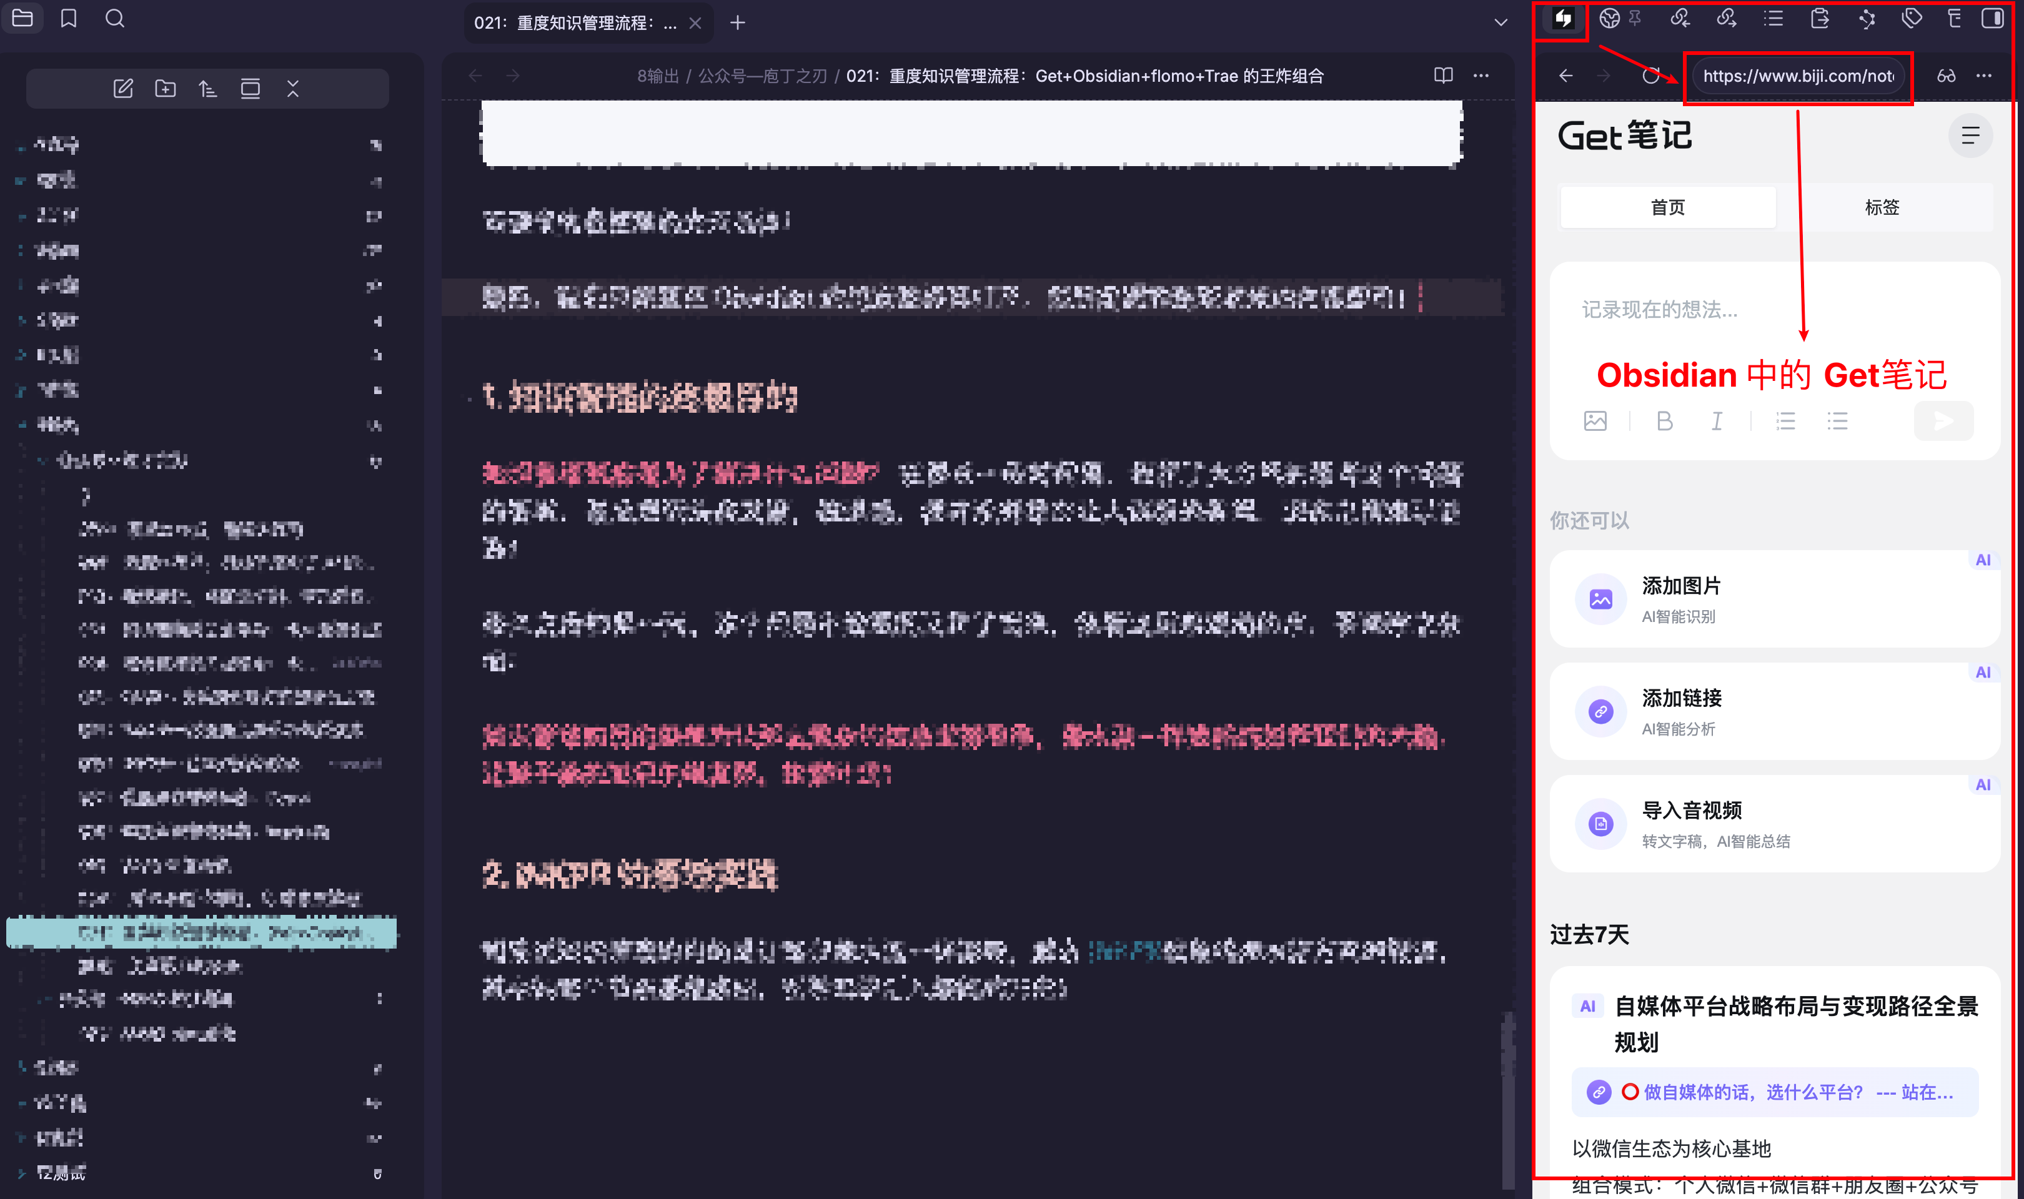Insert image icon in Get笔记 editor
Image resolution: width=2024 pixels, height=1199 pixels.
point(1595,421)
